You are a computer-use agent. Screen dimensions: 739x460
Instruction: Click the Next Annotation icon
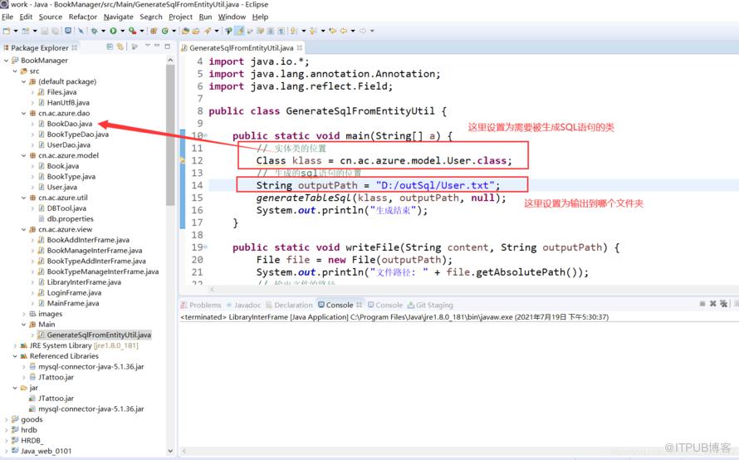tap(293, 31)
